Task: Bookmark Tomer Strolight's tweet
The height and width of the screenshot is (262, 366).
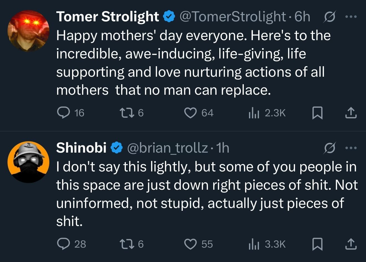Action: (x=317, y=113)
